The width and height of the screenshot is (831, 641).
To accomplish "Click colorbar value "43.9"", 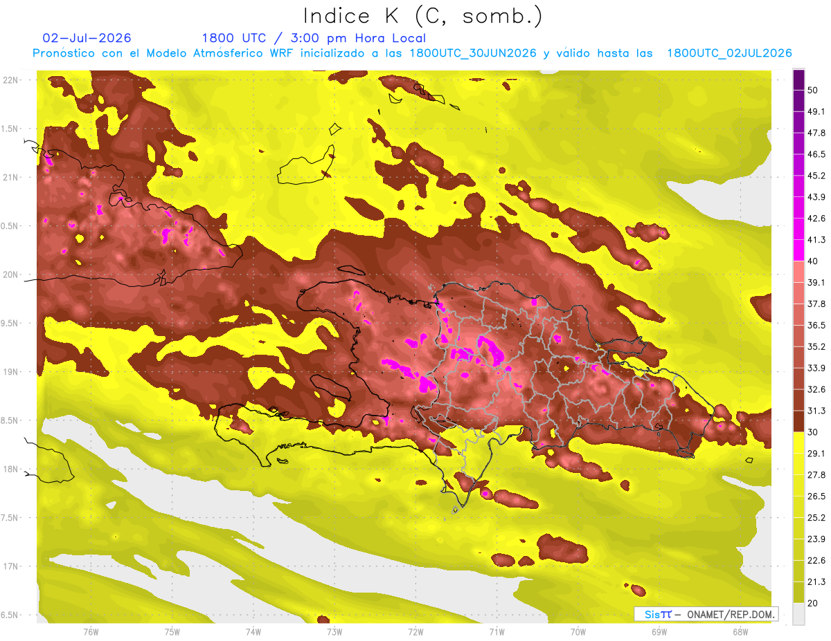I will tap(816, 198).
